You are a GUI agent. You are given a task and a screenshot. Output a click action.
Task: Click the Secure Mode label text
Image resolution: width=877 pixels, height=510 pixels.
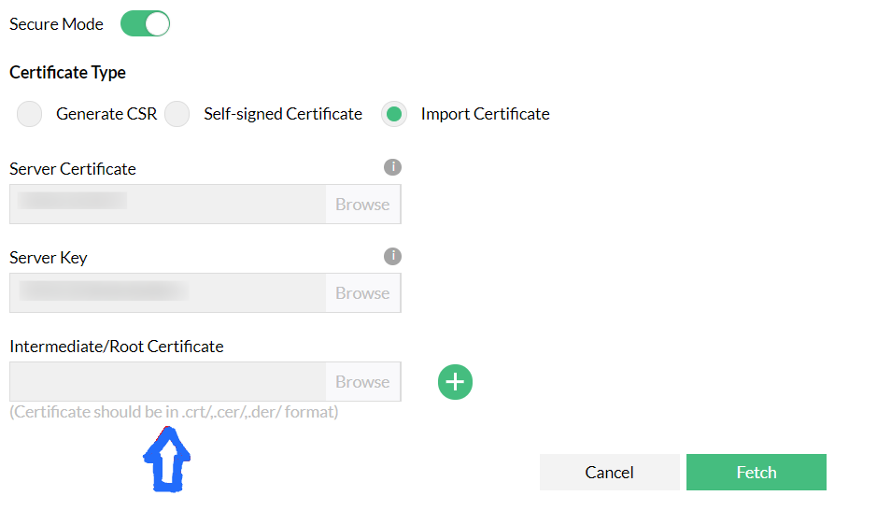pyautogui.click(x=56, y=24)
